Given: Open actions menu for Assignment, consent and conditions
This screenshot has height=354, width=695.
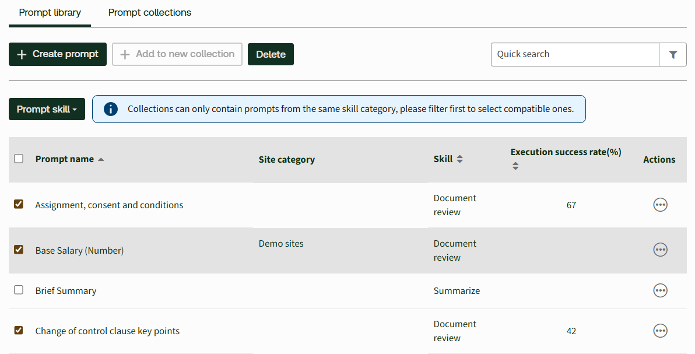Looking at the screenshot, I should click(660, 205).
